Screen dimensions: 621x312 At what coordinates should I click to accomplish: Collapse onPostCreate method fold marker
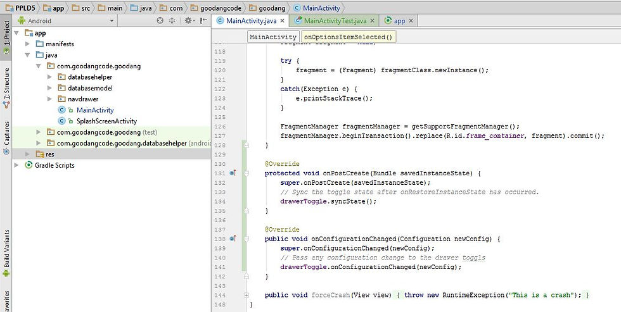coord(246,173)
